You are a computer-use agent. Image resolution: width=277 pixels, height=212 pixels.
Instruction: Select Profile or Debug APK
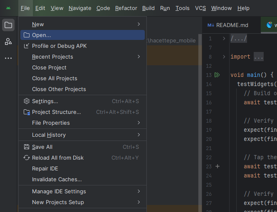[82, 46]
